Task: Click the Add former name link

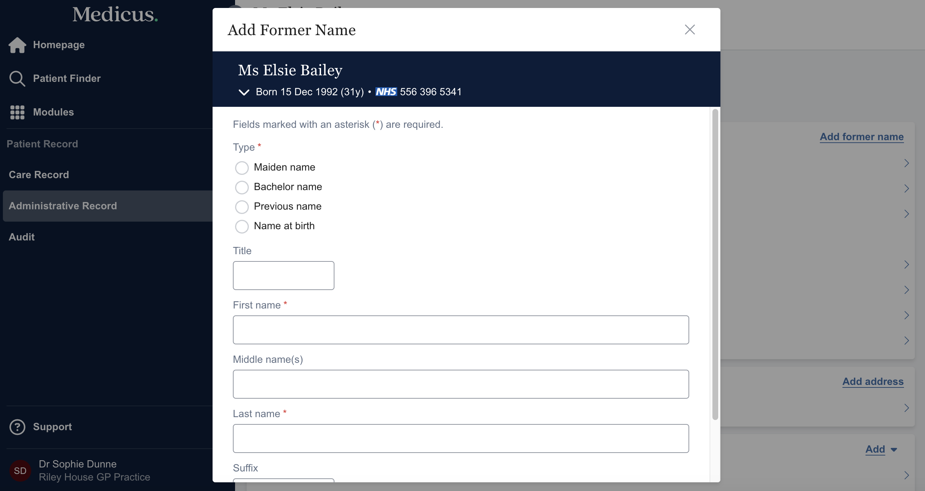Action: [862, 137]
